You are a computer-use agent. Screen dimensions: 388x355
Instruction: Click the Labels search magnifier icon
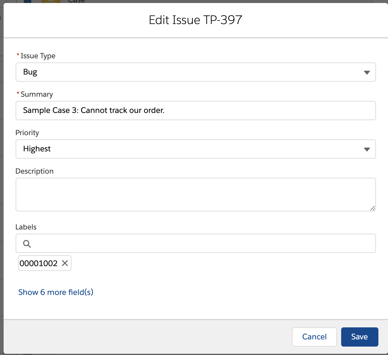[x=27, y=243]
